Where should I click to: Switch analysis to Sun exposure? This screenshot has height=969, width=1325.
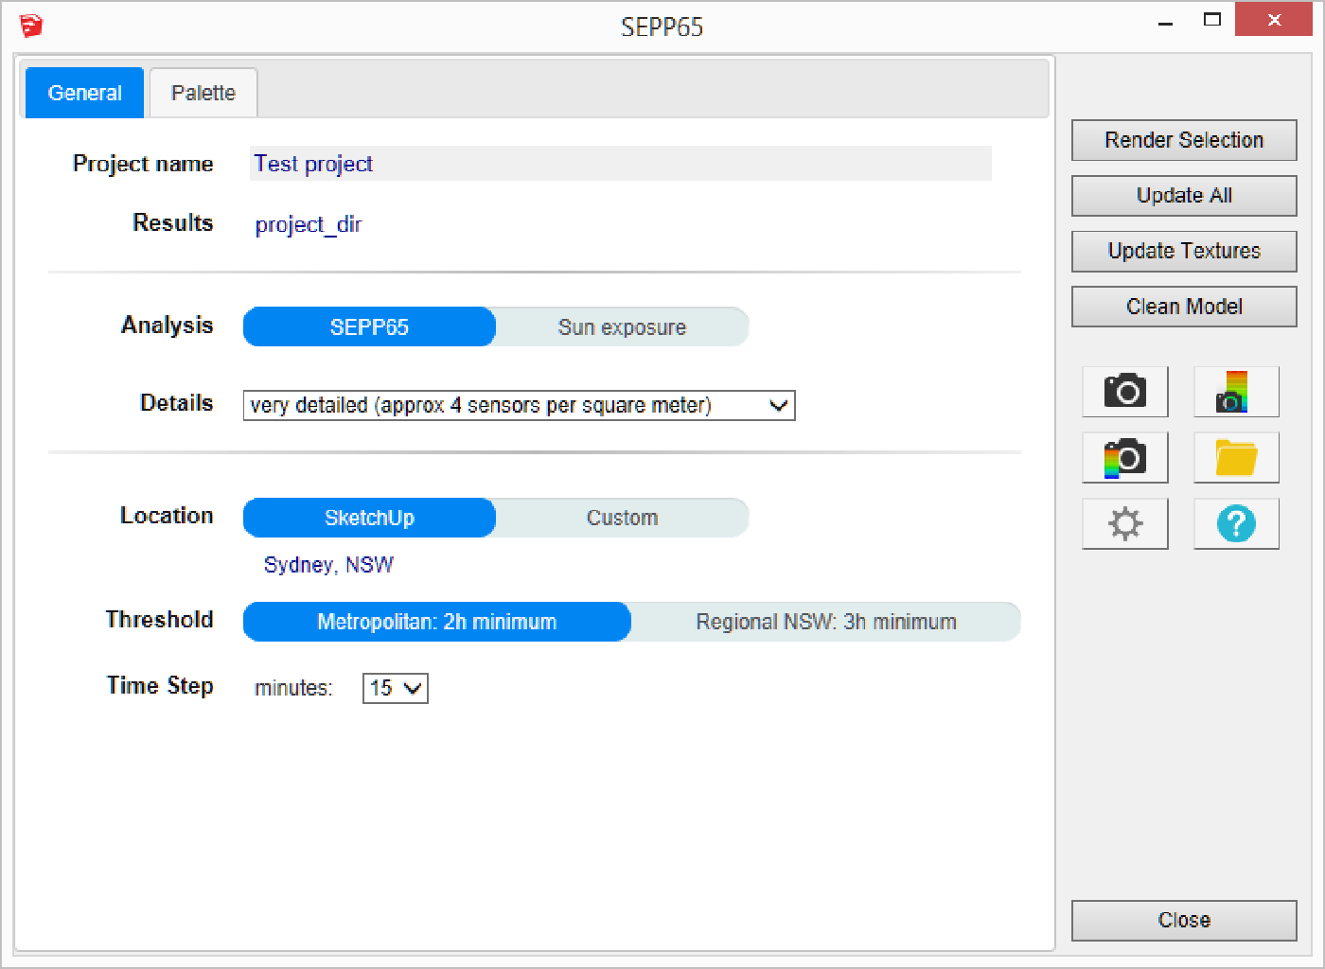[x=622, y=326]
